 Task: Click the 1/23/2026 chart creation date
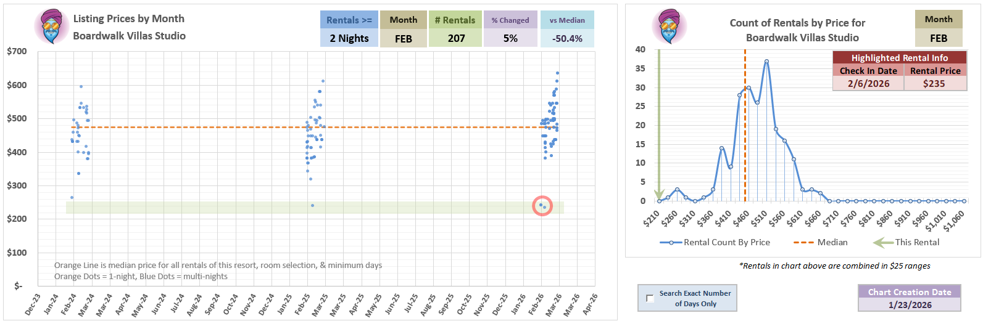910,304
